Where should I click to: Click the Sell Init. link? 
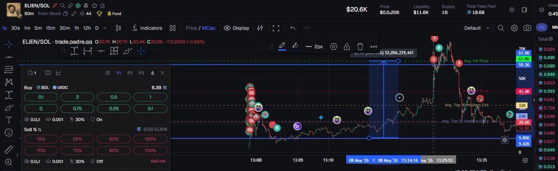tap(158, 161)
